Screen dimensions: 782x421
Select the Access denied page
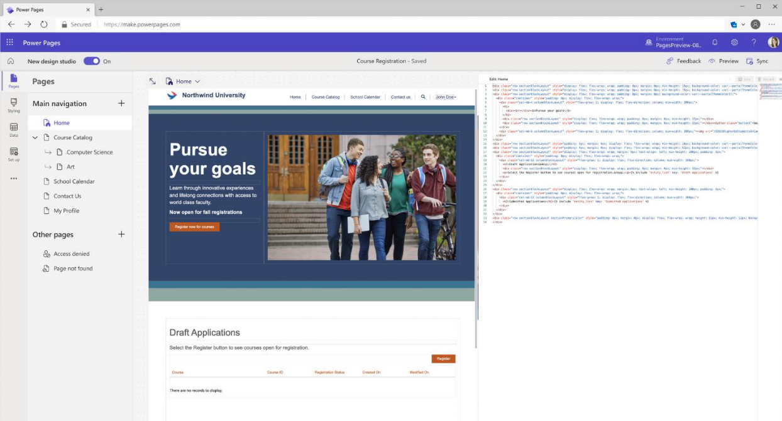tap(71, 254)
